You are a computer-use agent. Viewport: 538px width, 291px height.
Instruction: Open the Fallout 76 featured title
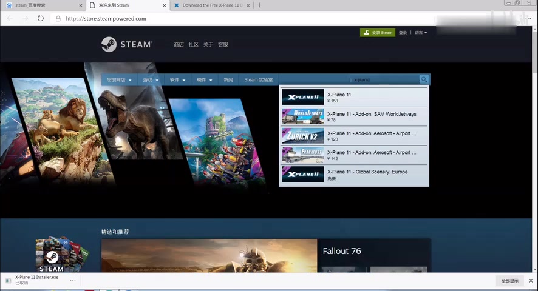pos(342,251)
